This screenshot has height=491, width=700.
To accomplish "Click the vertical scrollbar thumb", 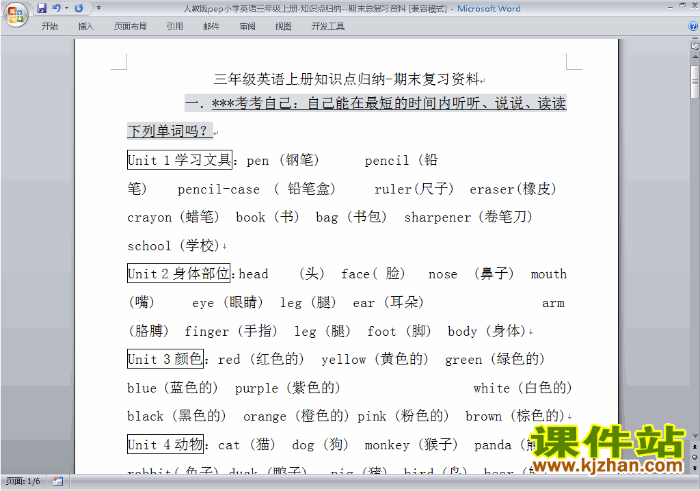I will pos(695,82).
